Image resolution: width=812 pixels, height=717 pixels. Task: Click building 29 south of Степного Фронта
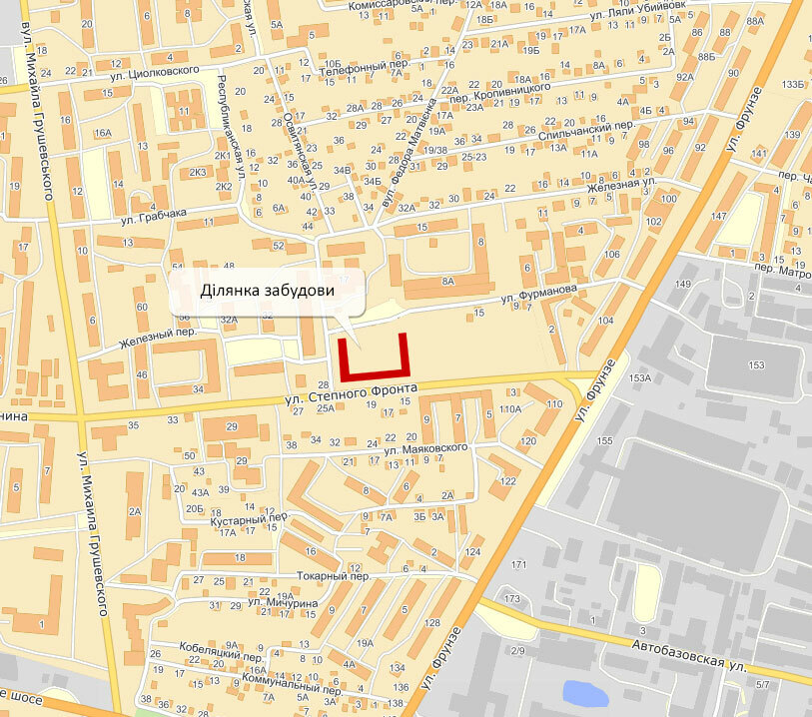232,426
